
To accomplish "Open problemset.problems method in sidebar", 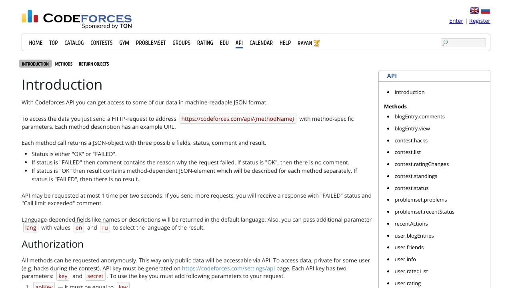I will 421,200.
